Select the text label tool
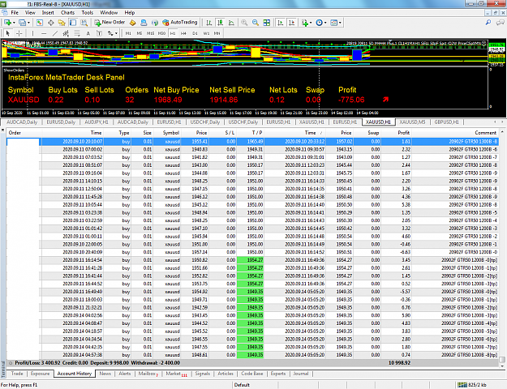This screenshot has width=507, height=389. [99, 33]
